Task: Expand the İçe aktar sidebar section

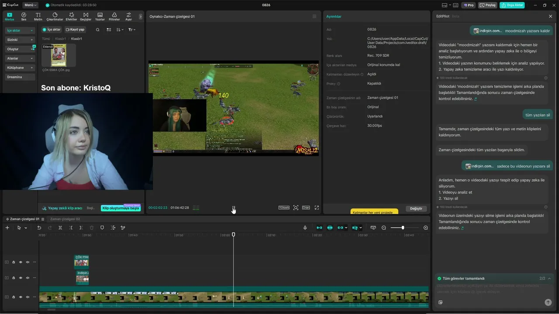Action: (x=20, y=31)
